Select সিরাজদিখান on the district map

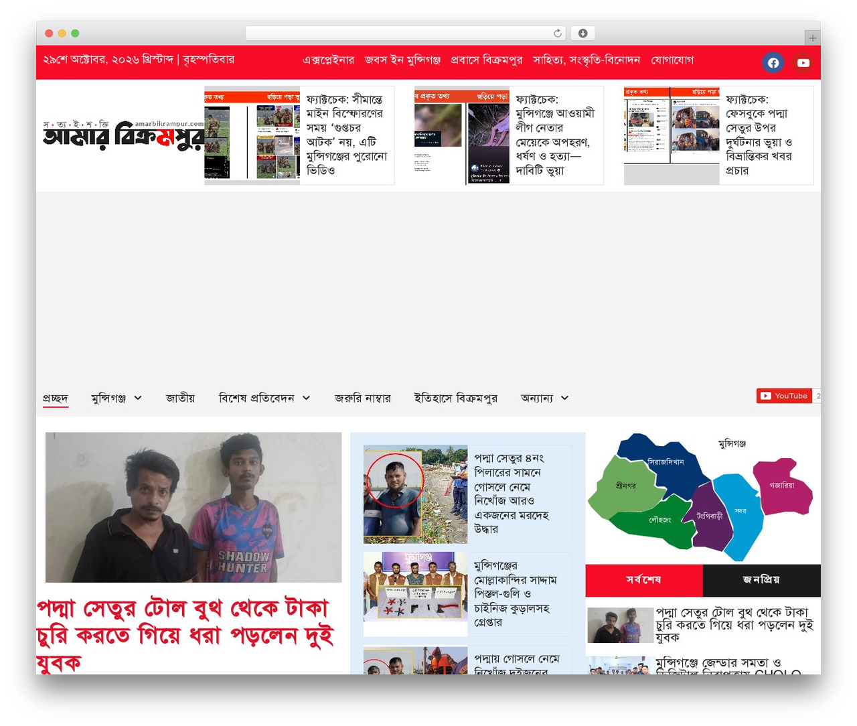click(x=664, y=461)
